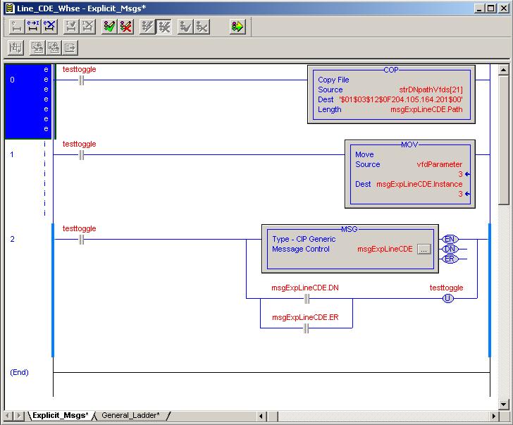Close the Explicit_Msgs routine window

[503, 8]
